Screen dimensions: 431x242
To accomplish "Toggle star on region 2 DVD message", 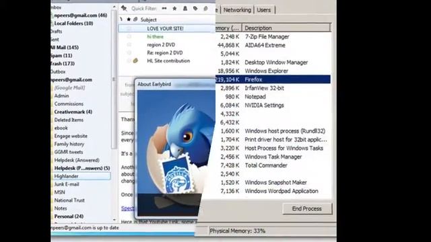I will pyautogui.click(x=129, y=44).
